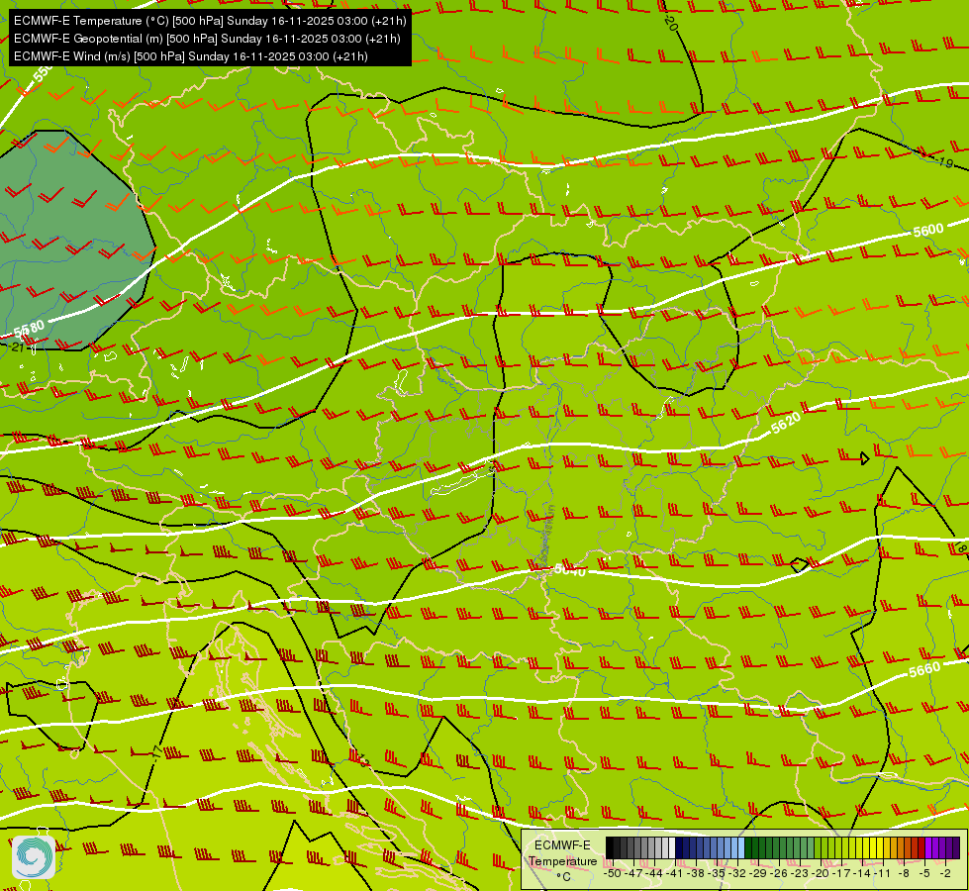The image size is (969, 891).
Task: Click the 5660 geopotential contour label
Action: click(x=924, y=669)
